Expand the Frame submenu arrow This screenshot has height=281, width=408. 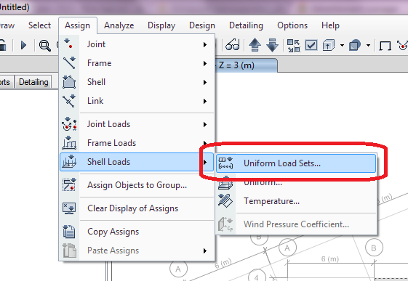[205, 63]
